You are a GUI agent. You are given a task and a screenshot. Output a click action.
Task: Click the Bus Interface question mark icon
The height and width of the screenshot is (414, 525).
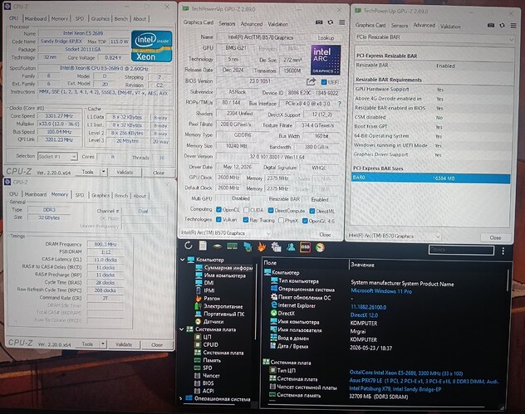coord(340,104)
